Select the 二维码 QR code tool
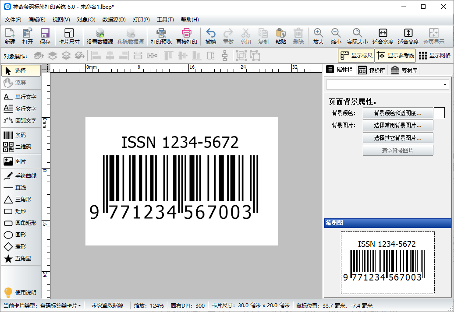Viewport: 454px width, 312px height. tap(21, 147)
